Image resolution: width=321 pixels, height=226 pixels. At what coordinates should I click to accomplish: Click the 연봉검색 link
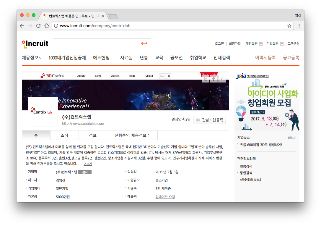point(246,166)
